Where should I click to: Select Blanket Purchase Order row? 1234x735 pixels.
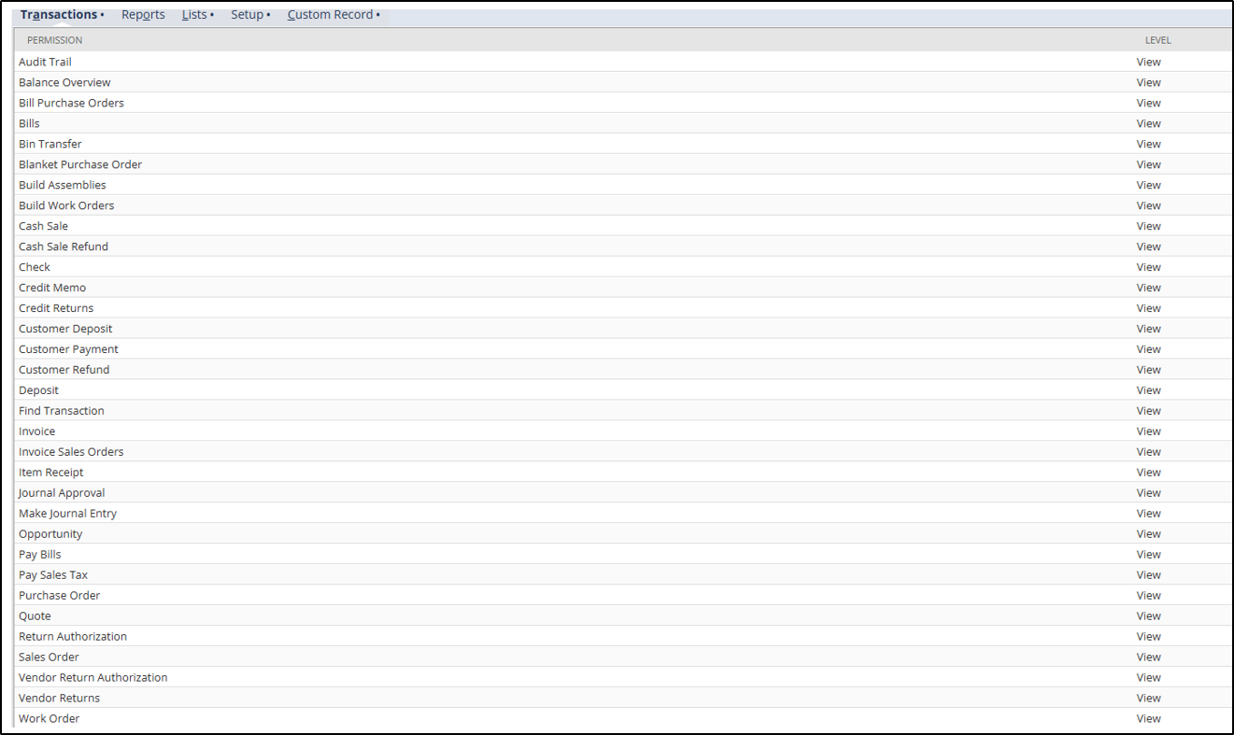click(623, 164)
